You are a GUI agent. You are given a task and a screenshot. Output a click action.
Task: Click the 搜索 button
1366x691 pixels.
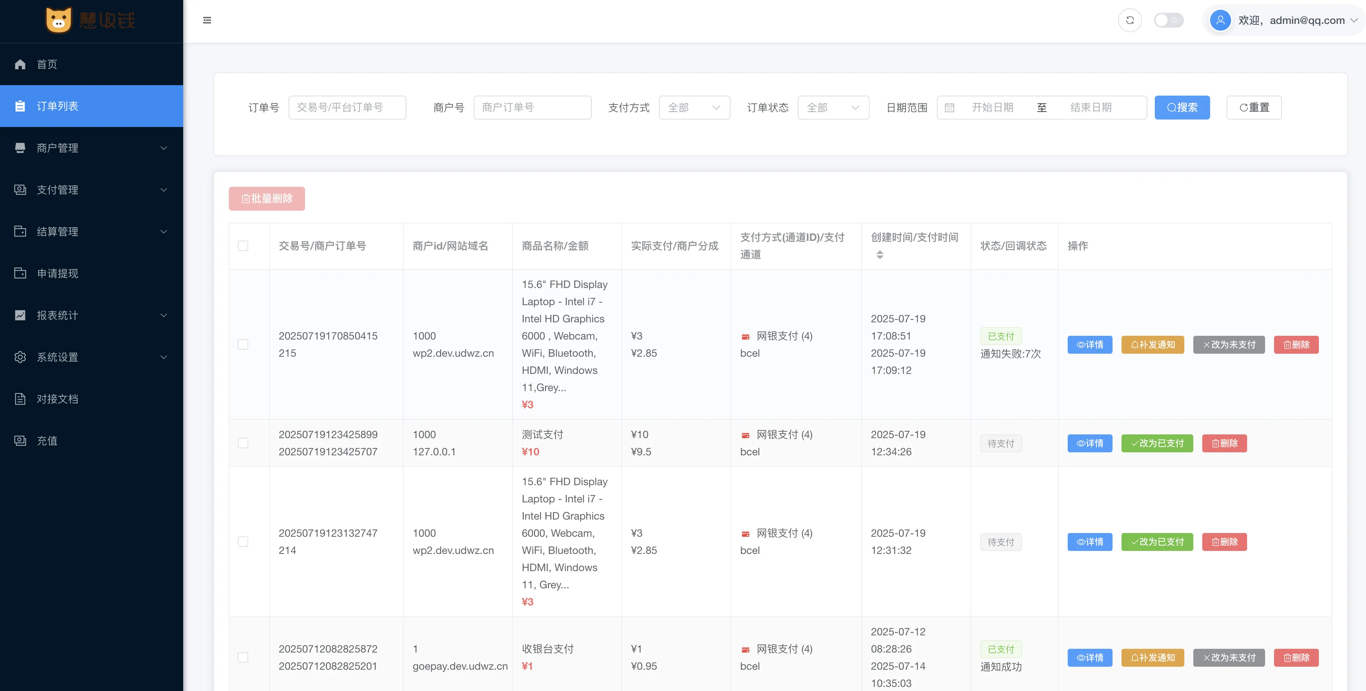tap(1182, 108)
